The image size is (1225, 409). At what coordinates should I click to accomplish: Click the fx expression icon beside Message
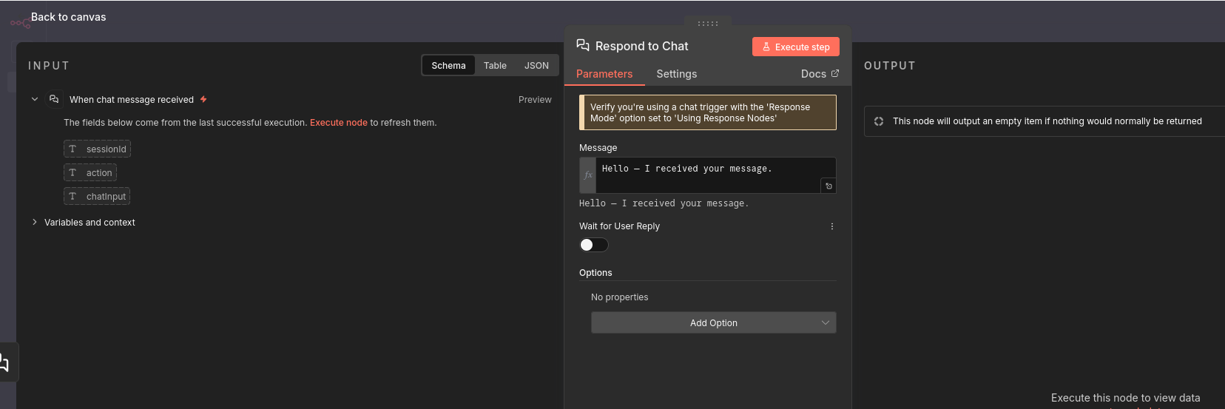588,175
